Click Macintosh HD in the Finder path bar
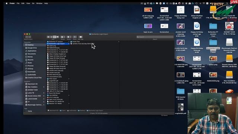Viewport: 238px width, 134px height. tap(53, 111)
